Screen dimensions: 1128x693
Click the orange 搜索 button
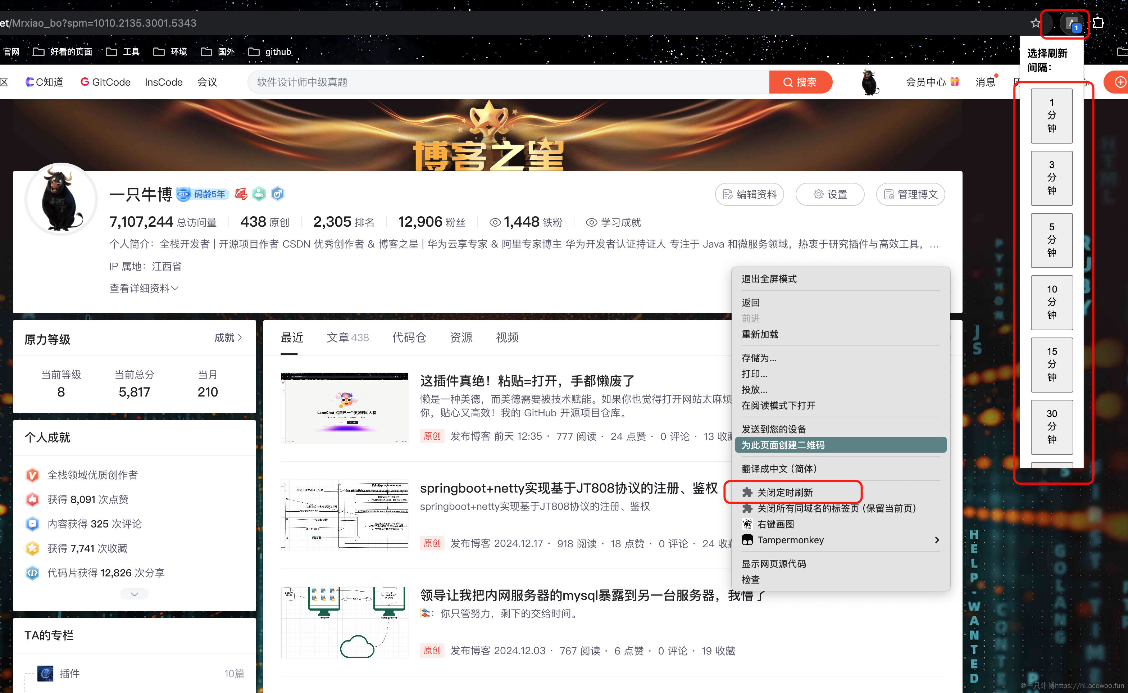[800, 82]
